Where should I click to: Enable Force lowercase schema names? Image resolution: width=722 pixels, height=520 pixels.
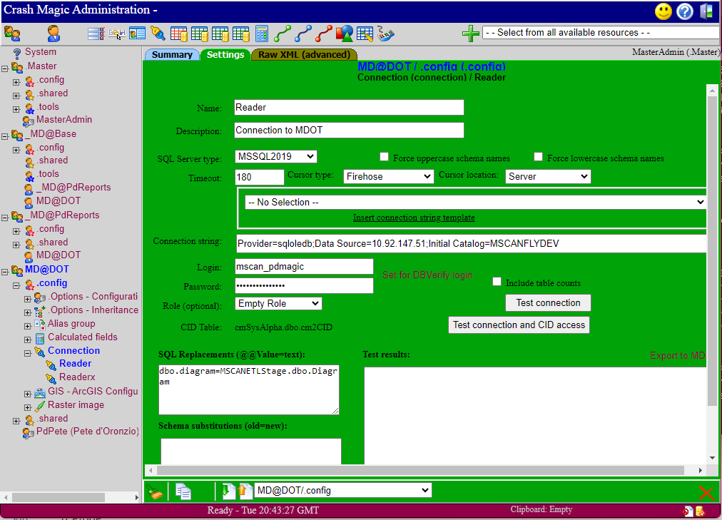(538, 156)
